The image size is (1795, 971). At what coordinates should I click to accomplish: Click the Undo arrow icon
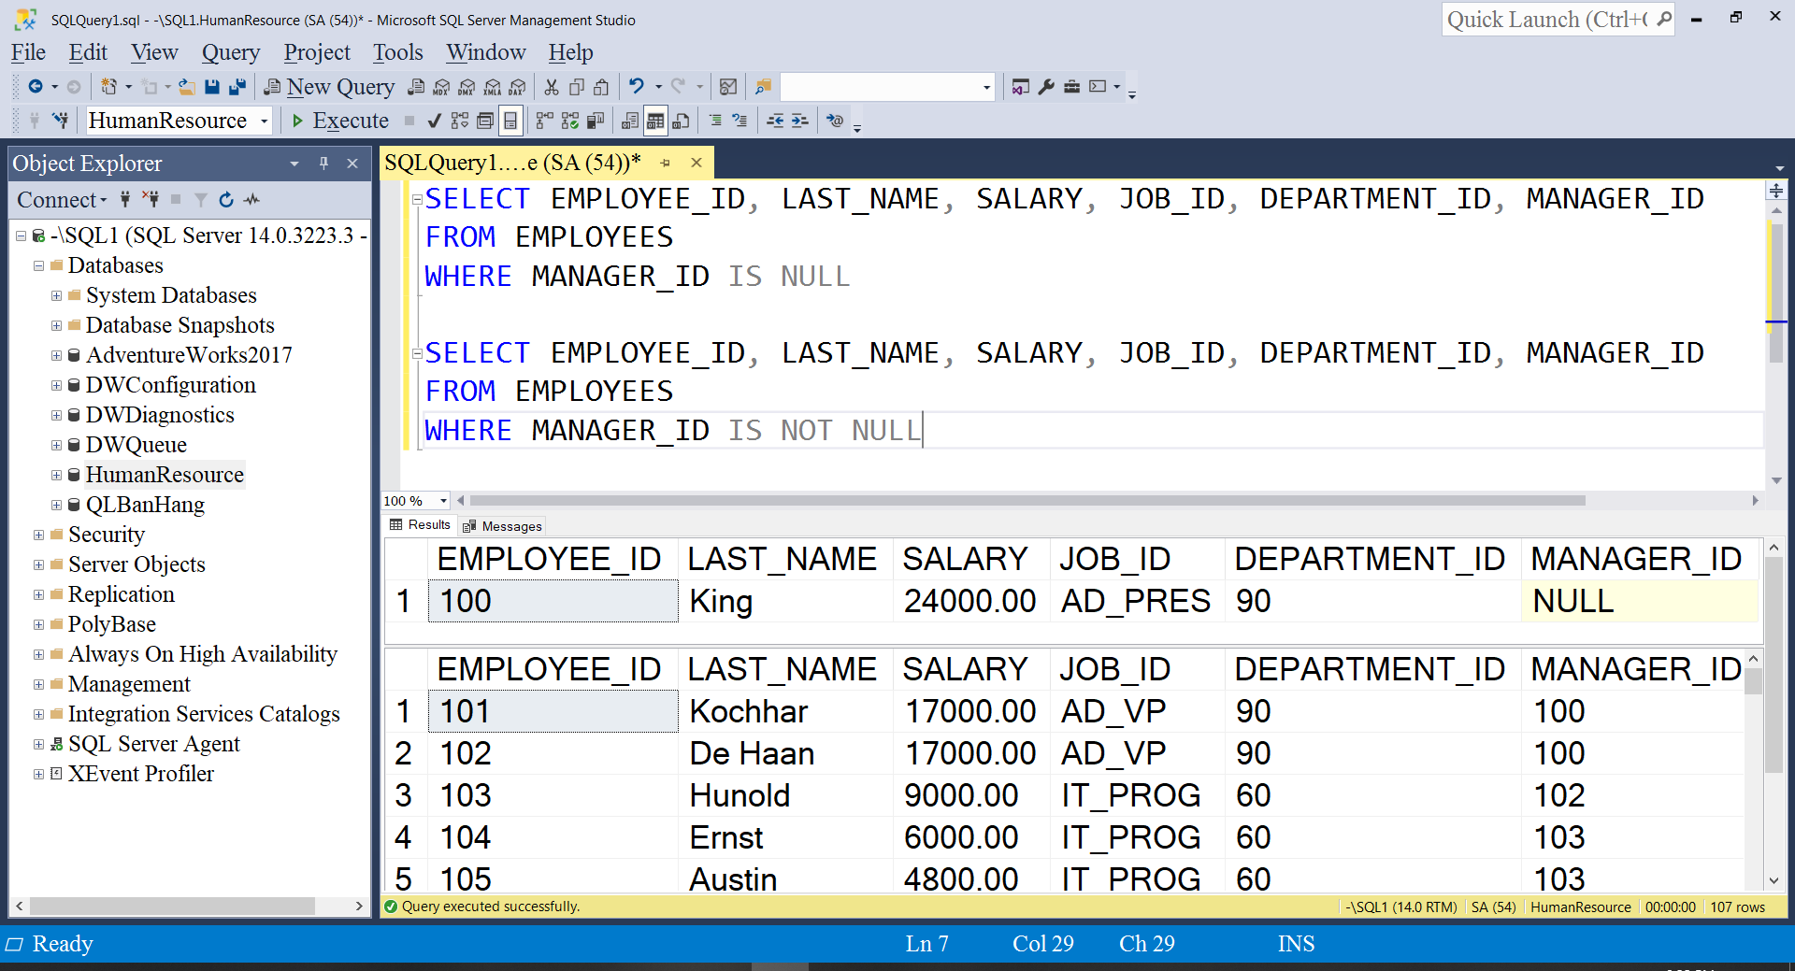[x=637, y=87]
